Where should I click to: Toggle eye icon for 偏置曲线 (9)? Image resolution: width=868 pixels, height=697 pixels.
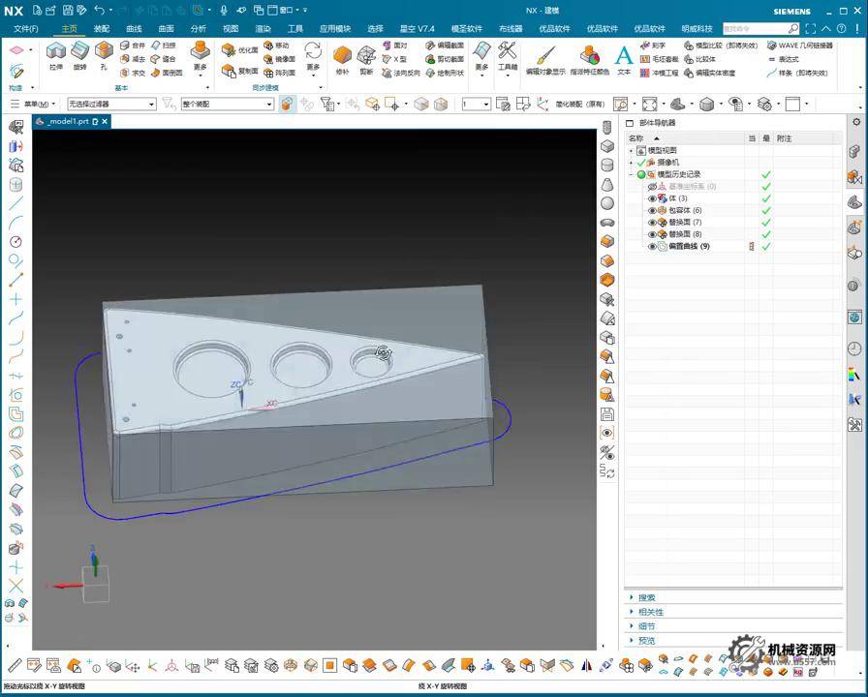652,247
